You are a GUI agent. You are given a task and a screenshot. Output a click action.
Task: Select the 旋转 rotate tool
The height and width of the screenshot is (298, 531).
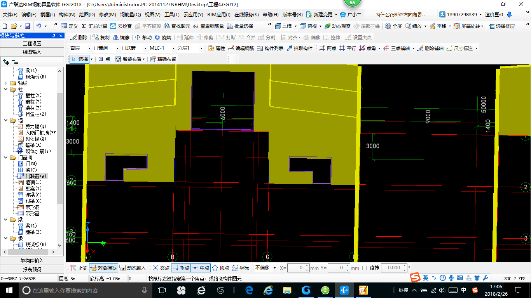click(x=163, y=37)
